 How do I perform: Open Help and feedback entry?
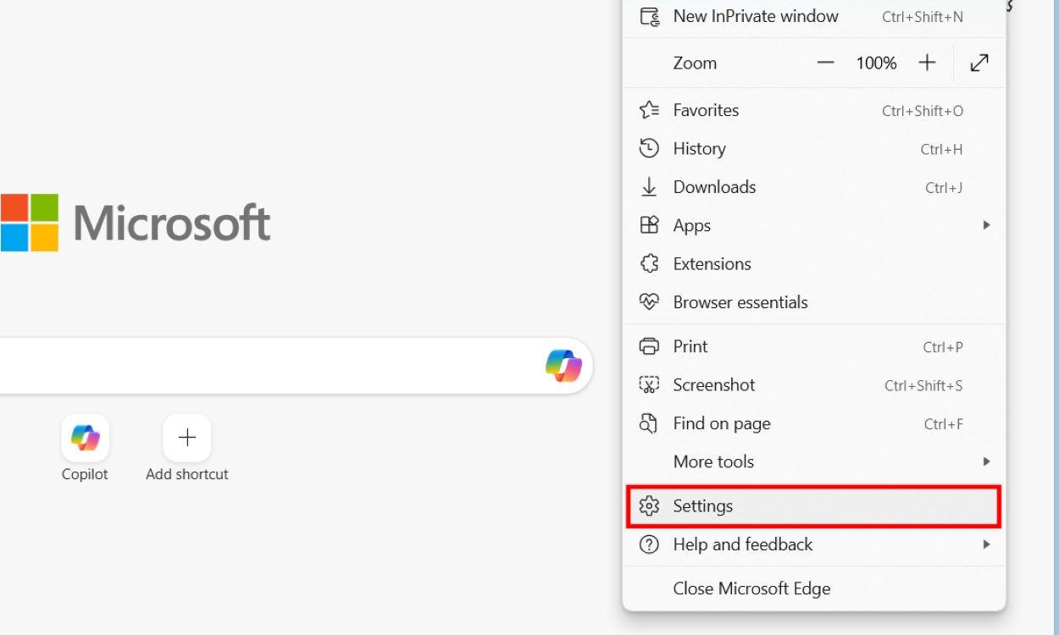tap(814, 544)
